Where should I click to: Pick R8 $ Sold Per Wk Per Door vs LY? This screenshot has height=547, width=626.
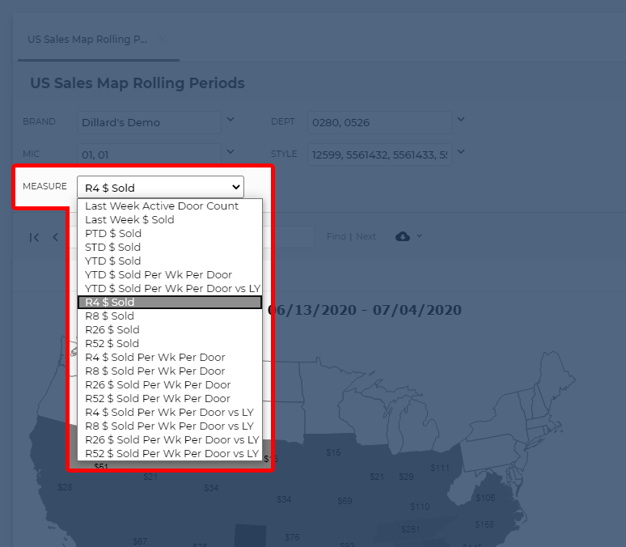pyautogui.click(x=169, y=426)
